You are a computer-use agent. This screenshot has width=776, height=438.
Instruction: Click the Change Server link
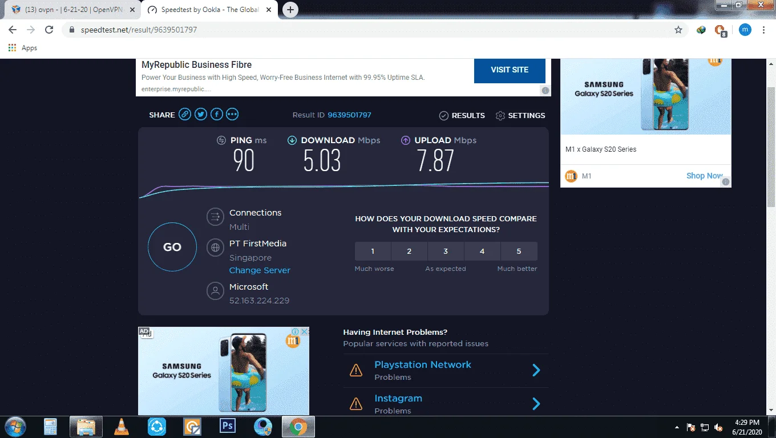pos(260,270)
